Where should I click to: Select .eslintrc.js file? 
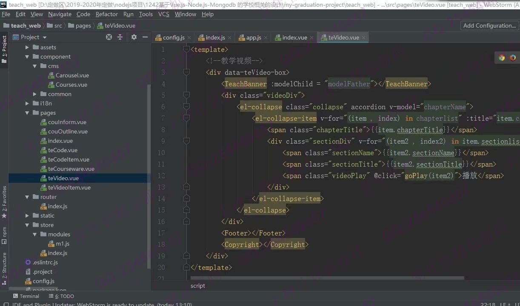(45, 262)
